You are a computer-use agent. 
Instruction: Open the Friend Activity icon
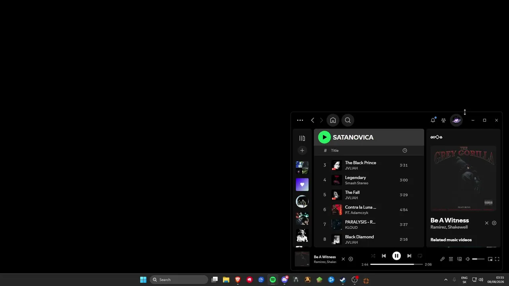[443, 120]
